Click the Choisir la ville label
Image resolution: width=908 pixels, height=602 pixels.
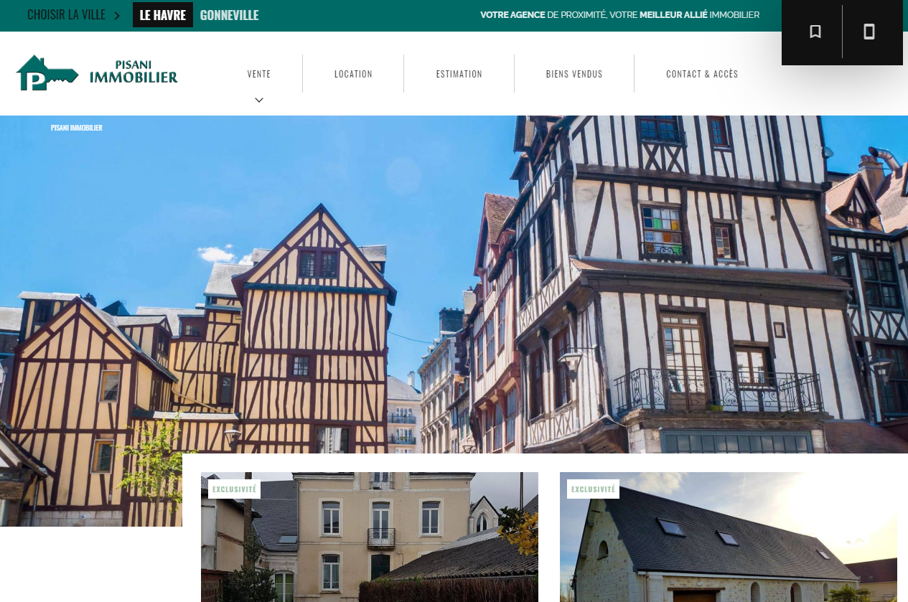pos(66,15)
